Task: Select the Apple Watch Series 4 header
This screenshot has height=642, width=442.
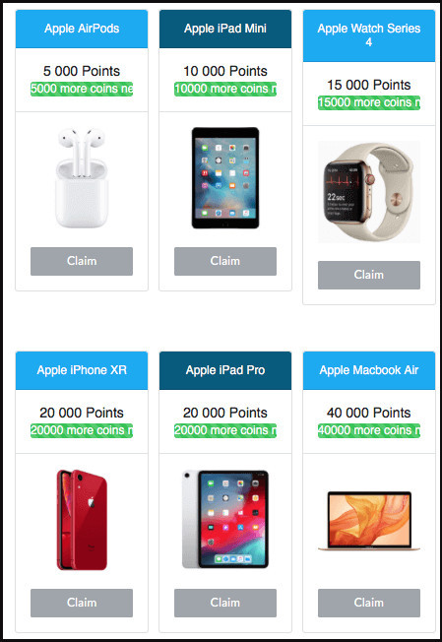Action: [369, 35]
